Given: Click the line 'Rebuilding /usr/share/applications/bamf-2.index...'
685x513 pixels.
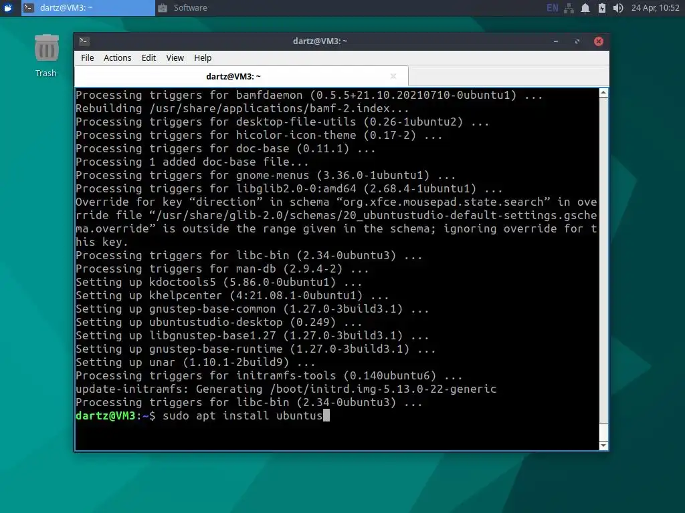Looking at the screenshot, I should pyautogui.click(x=242, y=108).
